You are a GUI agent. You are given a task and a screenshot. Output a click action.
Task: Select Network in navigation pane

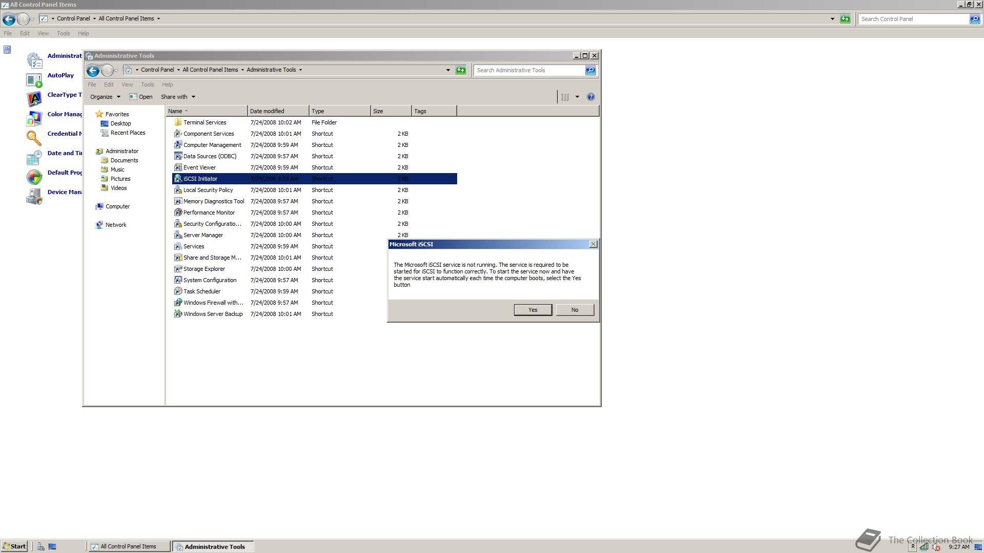pyautogui.click(x=111, y=225)
